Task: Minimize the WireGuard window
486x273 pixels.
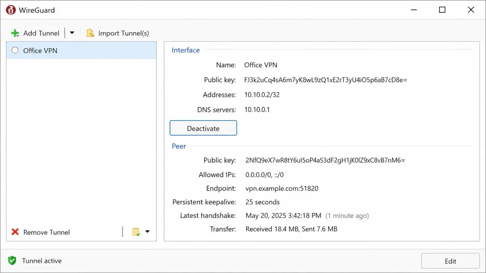Action: 414,10
